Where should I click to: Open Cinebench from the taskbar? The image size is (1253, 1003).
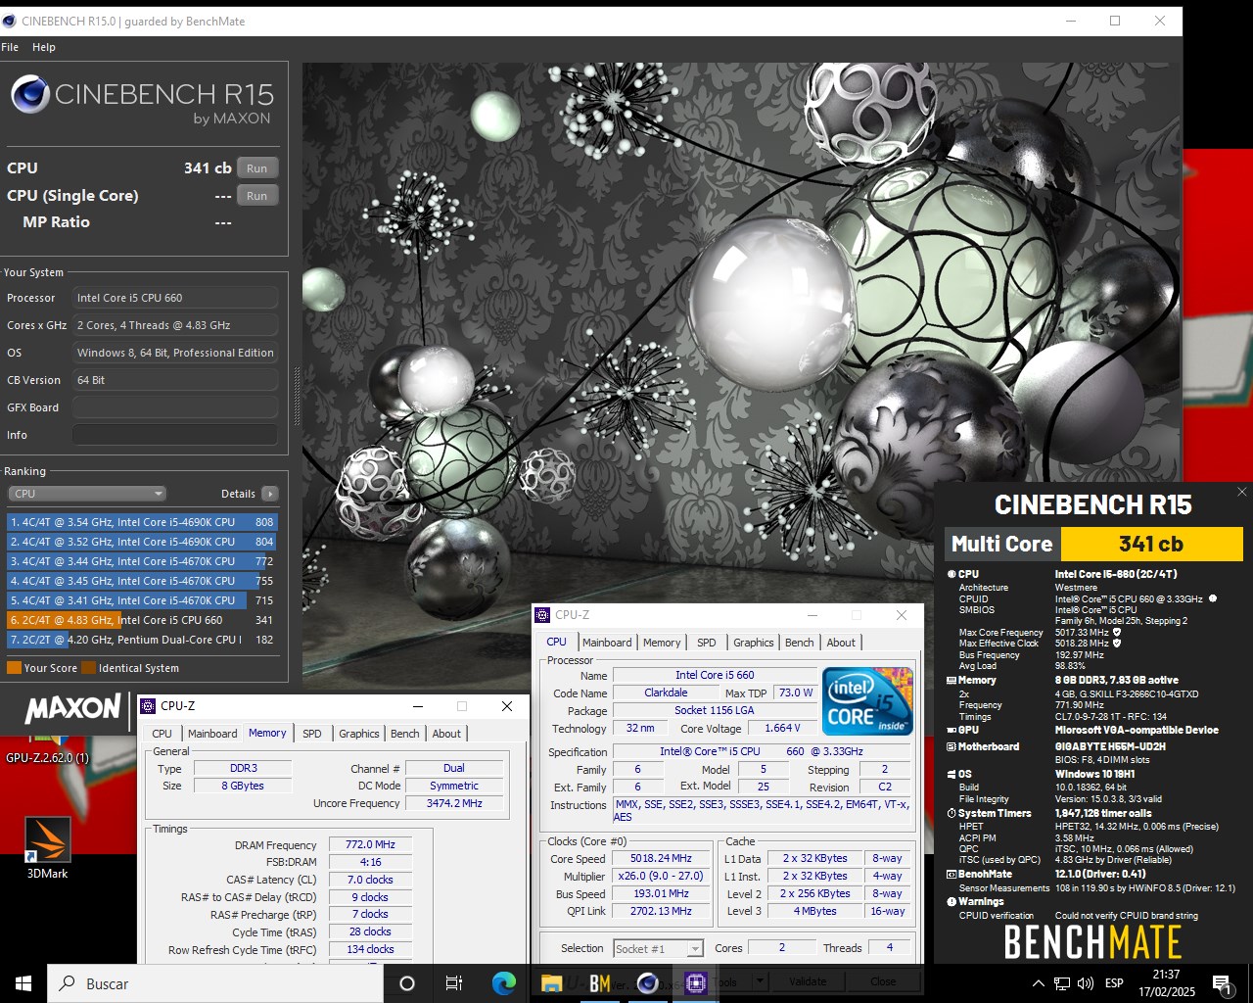tap(647, 983)
